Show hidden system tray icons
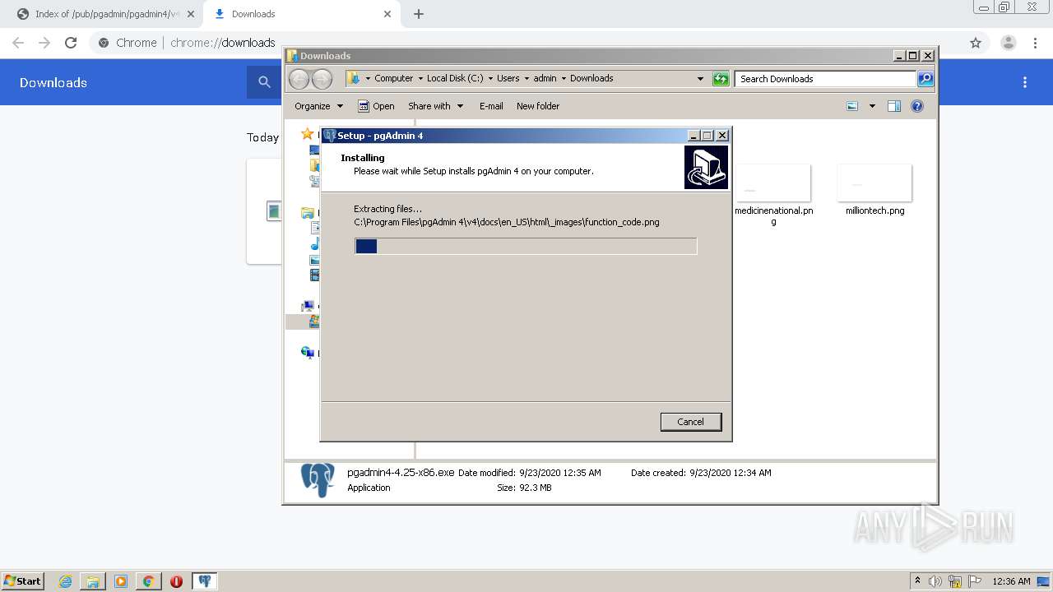This screenshot has height=592, width=1053. (x=917, y=581)
